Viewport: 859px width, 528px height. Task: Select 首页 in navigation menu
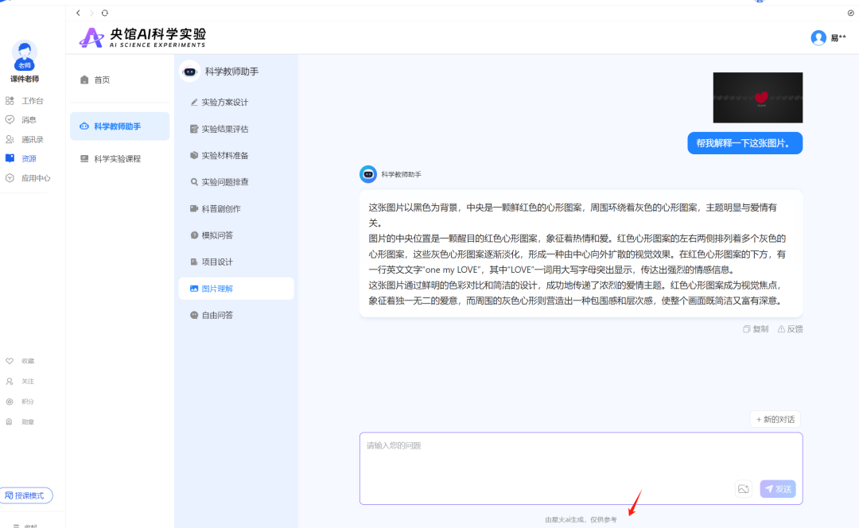[102, 80]
